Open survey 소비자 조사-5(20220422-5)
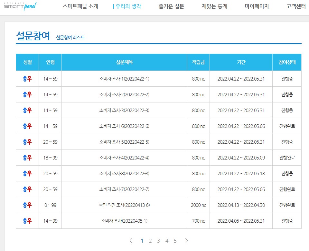 pos(124,142)
